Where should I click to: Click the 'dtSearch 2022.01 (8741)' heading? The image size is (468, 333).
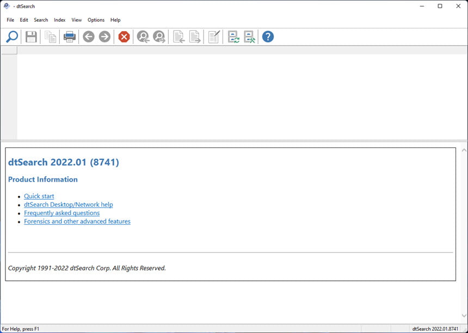coord(64,162)
